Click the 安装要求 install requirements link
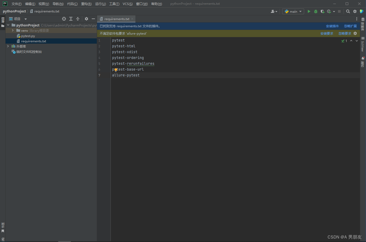This screenshot has width=366, height=242. click(x=327, y=33)
